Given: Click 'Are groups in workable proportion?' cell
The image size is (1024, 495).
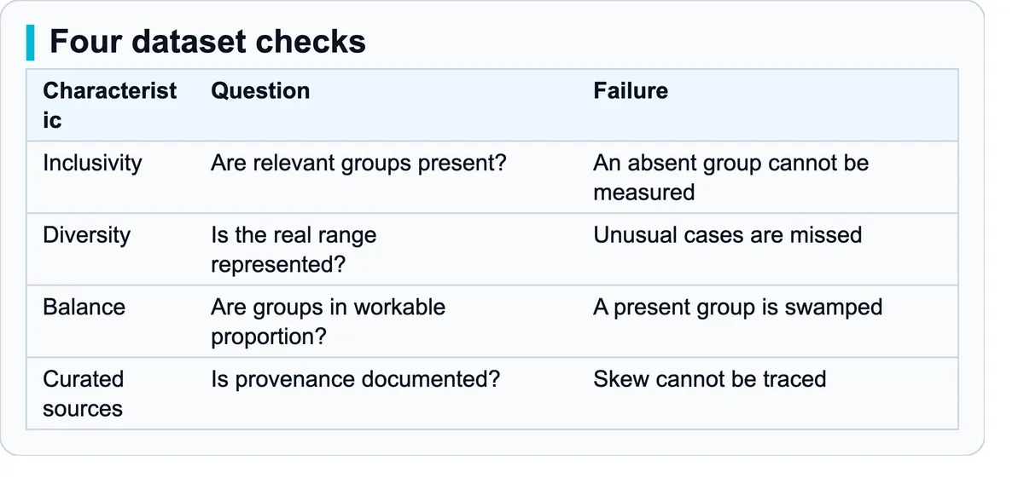Looking at the screenshot, I should pos(328,321).
